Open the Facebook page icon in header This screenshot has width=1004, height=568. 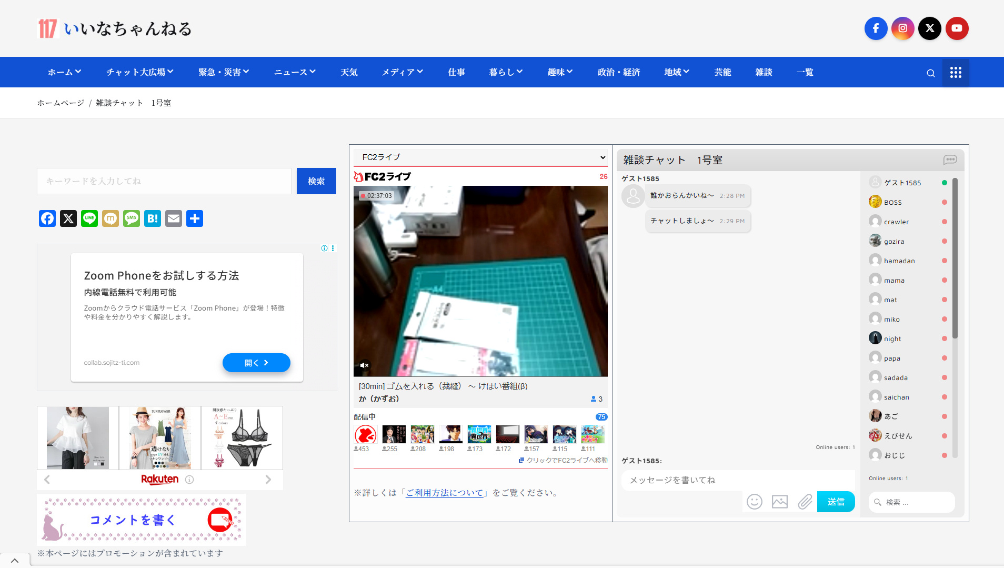876,28
